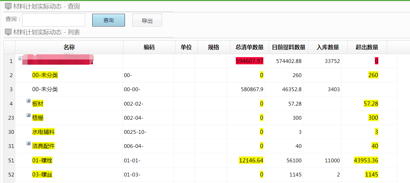Expand the 板材 tree node
This screenshot has height=183, width=410.
click(29, 101)
